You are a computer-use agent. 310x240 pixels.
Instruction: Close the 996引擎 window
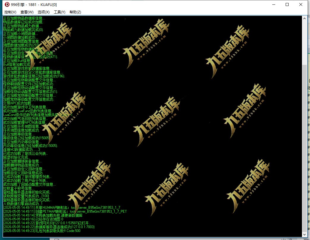[x=301, y=4]
